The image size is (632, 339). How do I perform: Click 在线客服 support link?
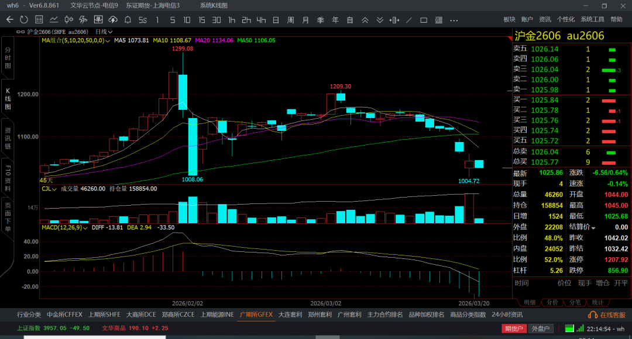pos(607,315)
